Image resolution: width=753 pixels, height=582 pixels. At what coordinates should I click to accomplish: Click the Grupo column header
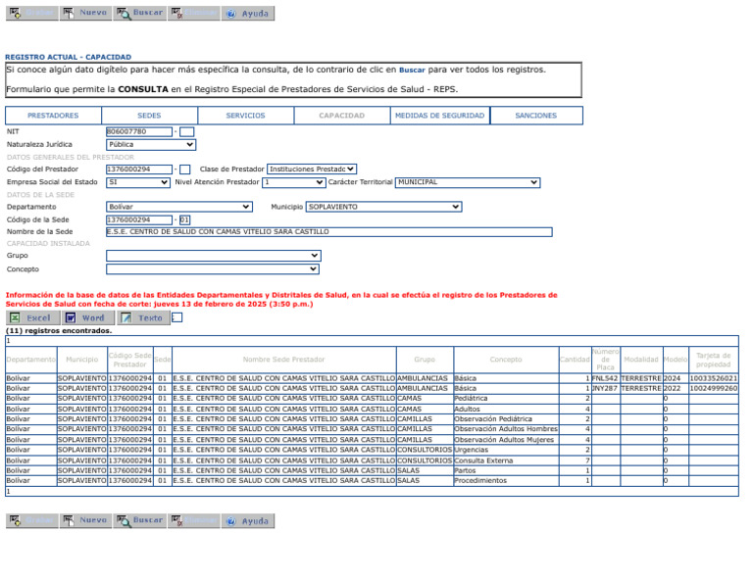coord(425,360)
